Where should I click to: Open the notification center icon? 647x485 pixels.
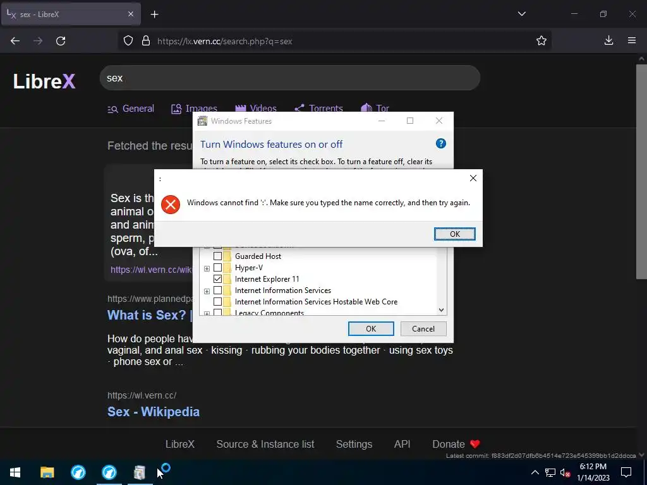pyautogui.click(x=626, y=472)
